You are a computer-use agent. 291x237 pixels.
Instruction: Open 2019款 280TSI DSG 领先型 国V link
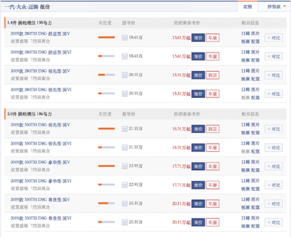click(40, 71)
